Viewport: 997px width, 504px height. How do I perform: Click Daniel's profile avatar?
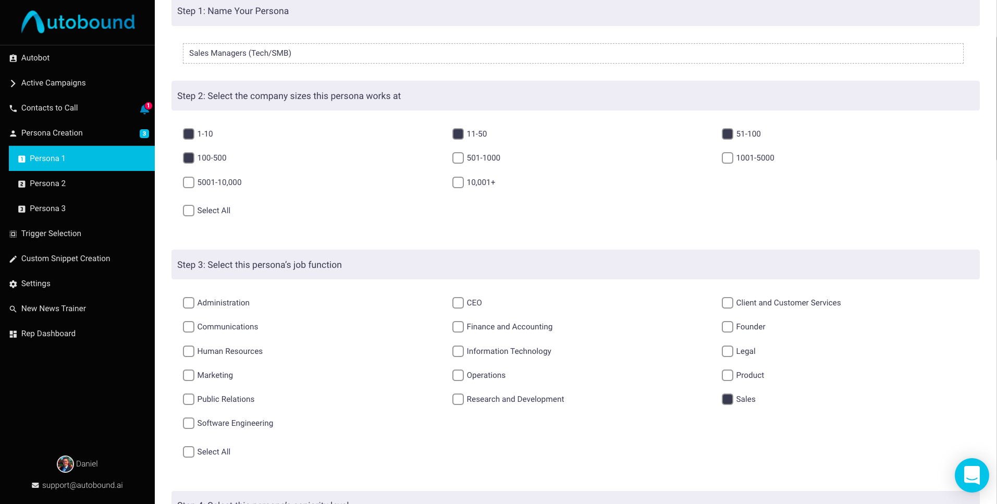point(65,464)
